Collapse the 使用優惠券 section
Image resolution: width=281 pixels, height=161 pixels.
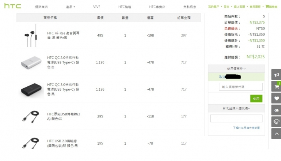pyautogui.click(x=236, y=68)
